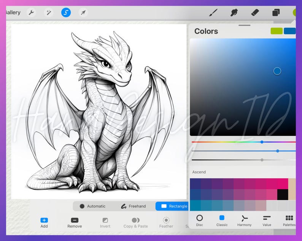Viewport: 302px width, 241px height.
Task: Click the Add selection button
Action: (x=44, y=223)
